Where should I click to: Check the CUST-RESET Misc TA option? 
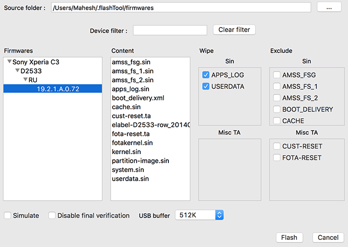pyautogui.click(x=277, y=146)
